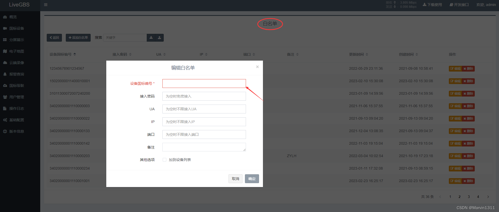The width and height of the screenshot is (499, 212).
Task: Select device ID 34020000001110000142 cell
Action: click(x=70, y=143)
